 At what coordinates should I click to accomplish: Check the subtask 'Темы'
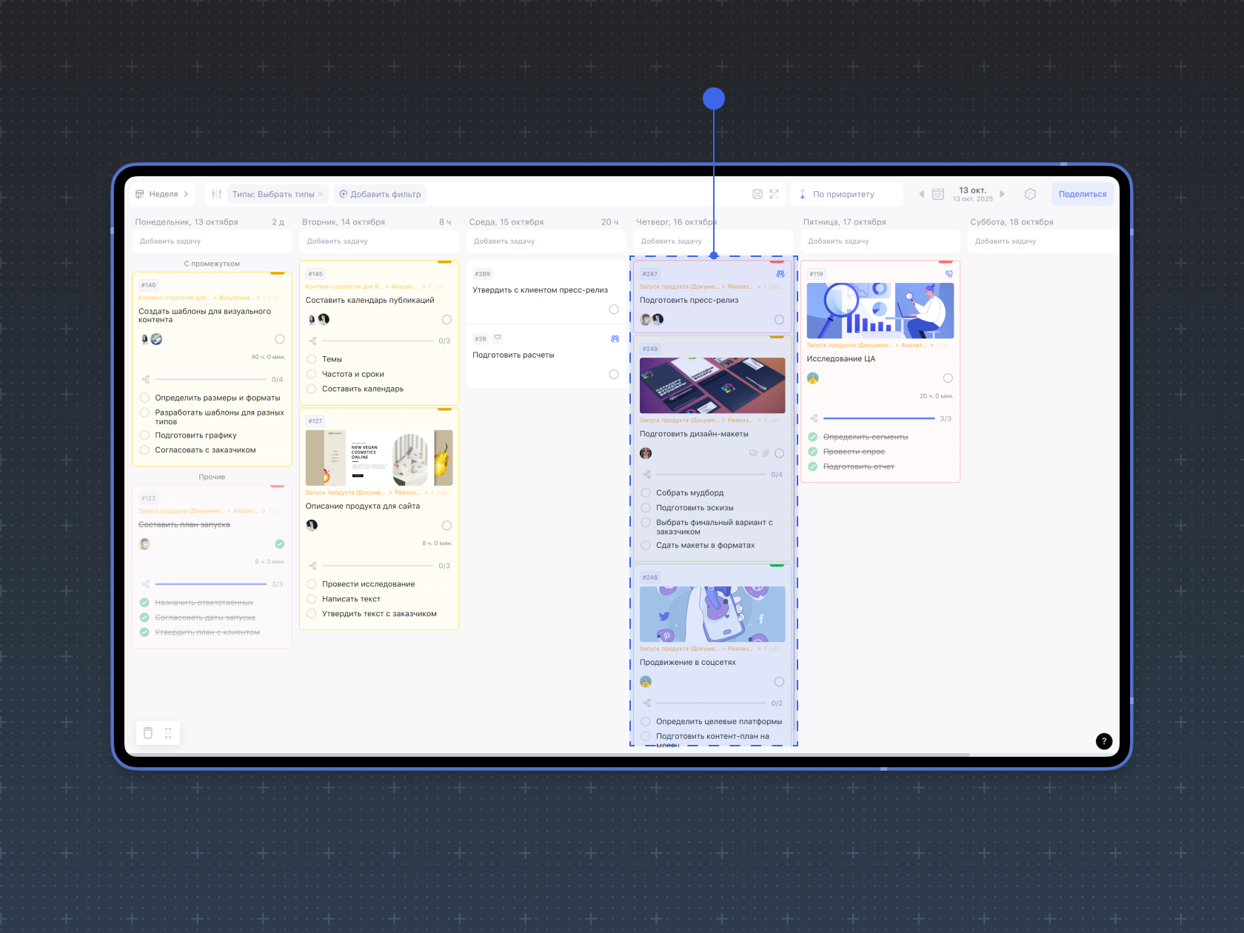coord(312,359)
